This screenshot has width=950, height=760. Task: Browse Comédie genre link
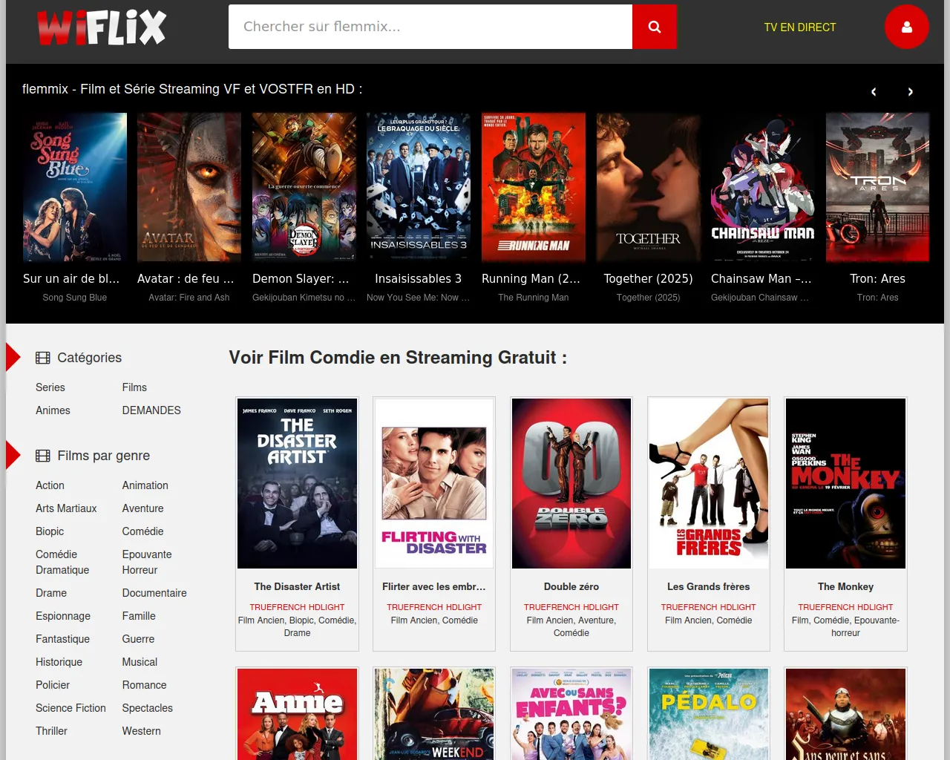pos(143,531)
